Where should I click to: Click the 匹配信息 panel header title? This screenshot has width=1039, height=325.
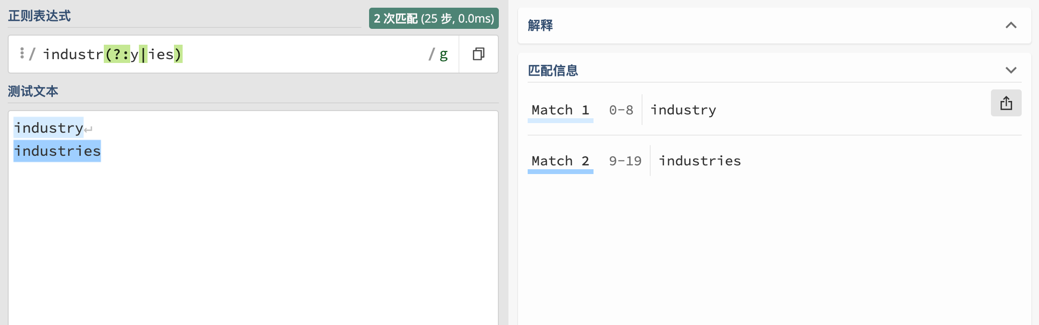(x=553, y=71)
